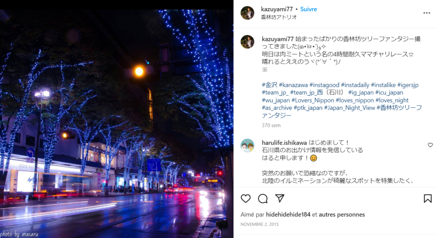Viewport: 437px width, 238px height.
Task: Open the three-dot more options menu
Action: [x=426, y=13]
